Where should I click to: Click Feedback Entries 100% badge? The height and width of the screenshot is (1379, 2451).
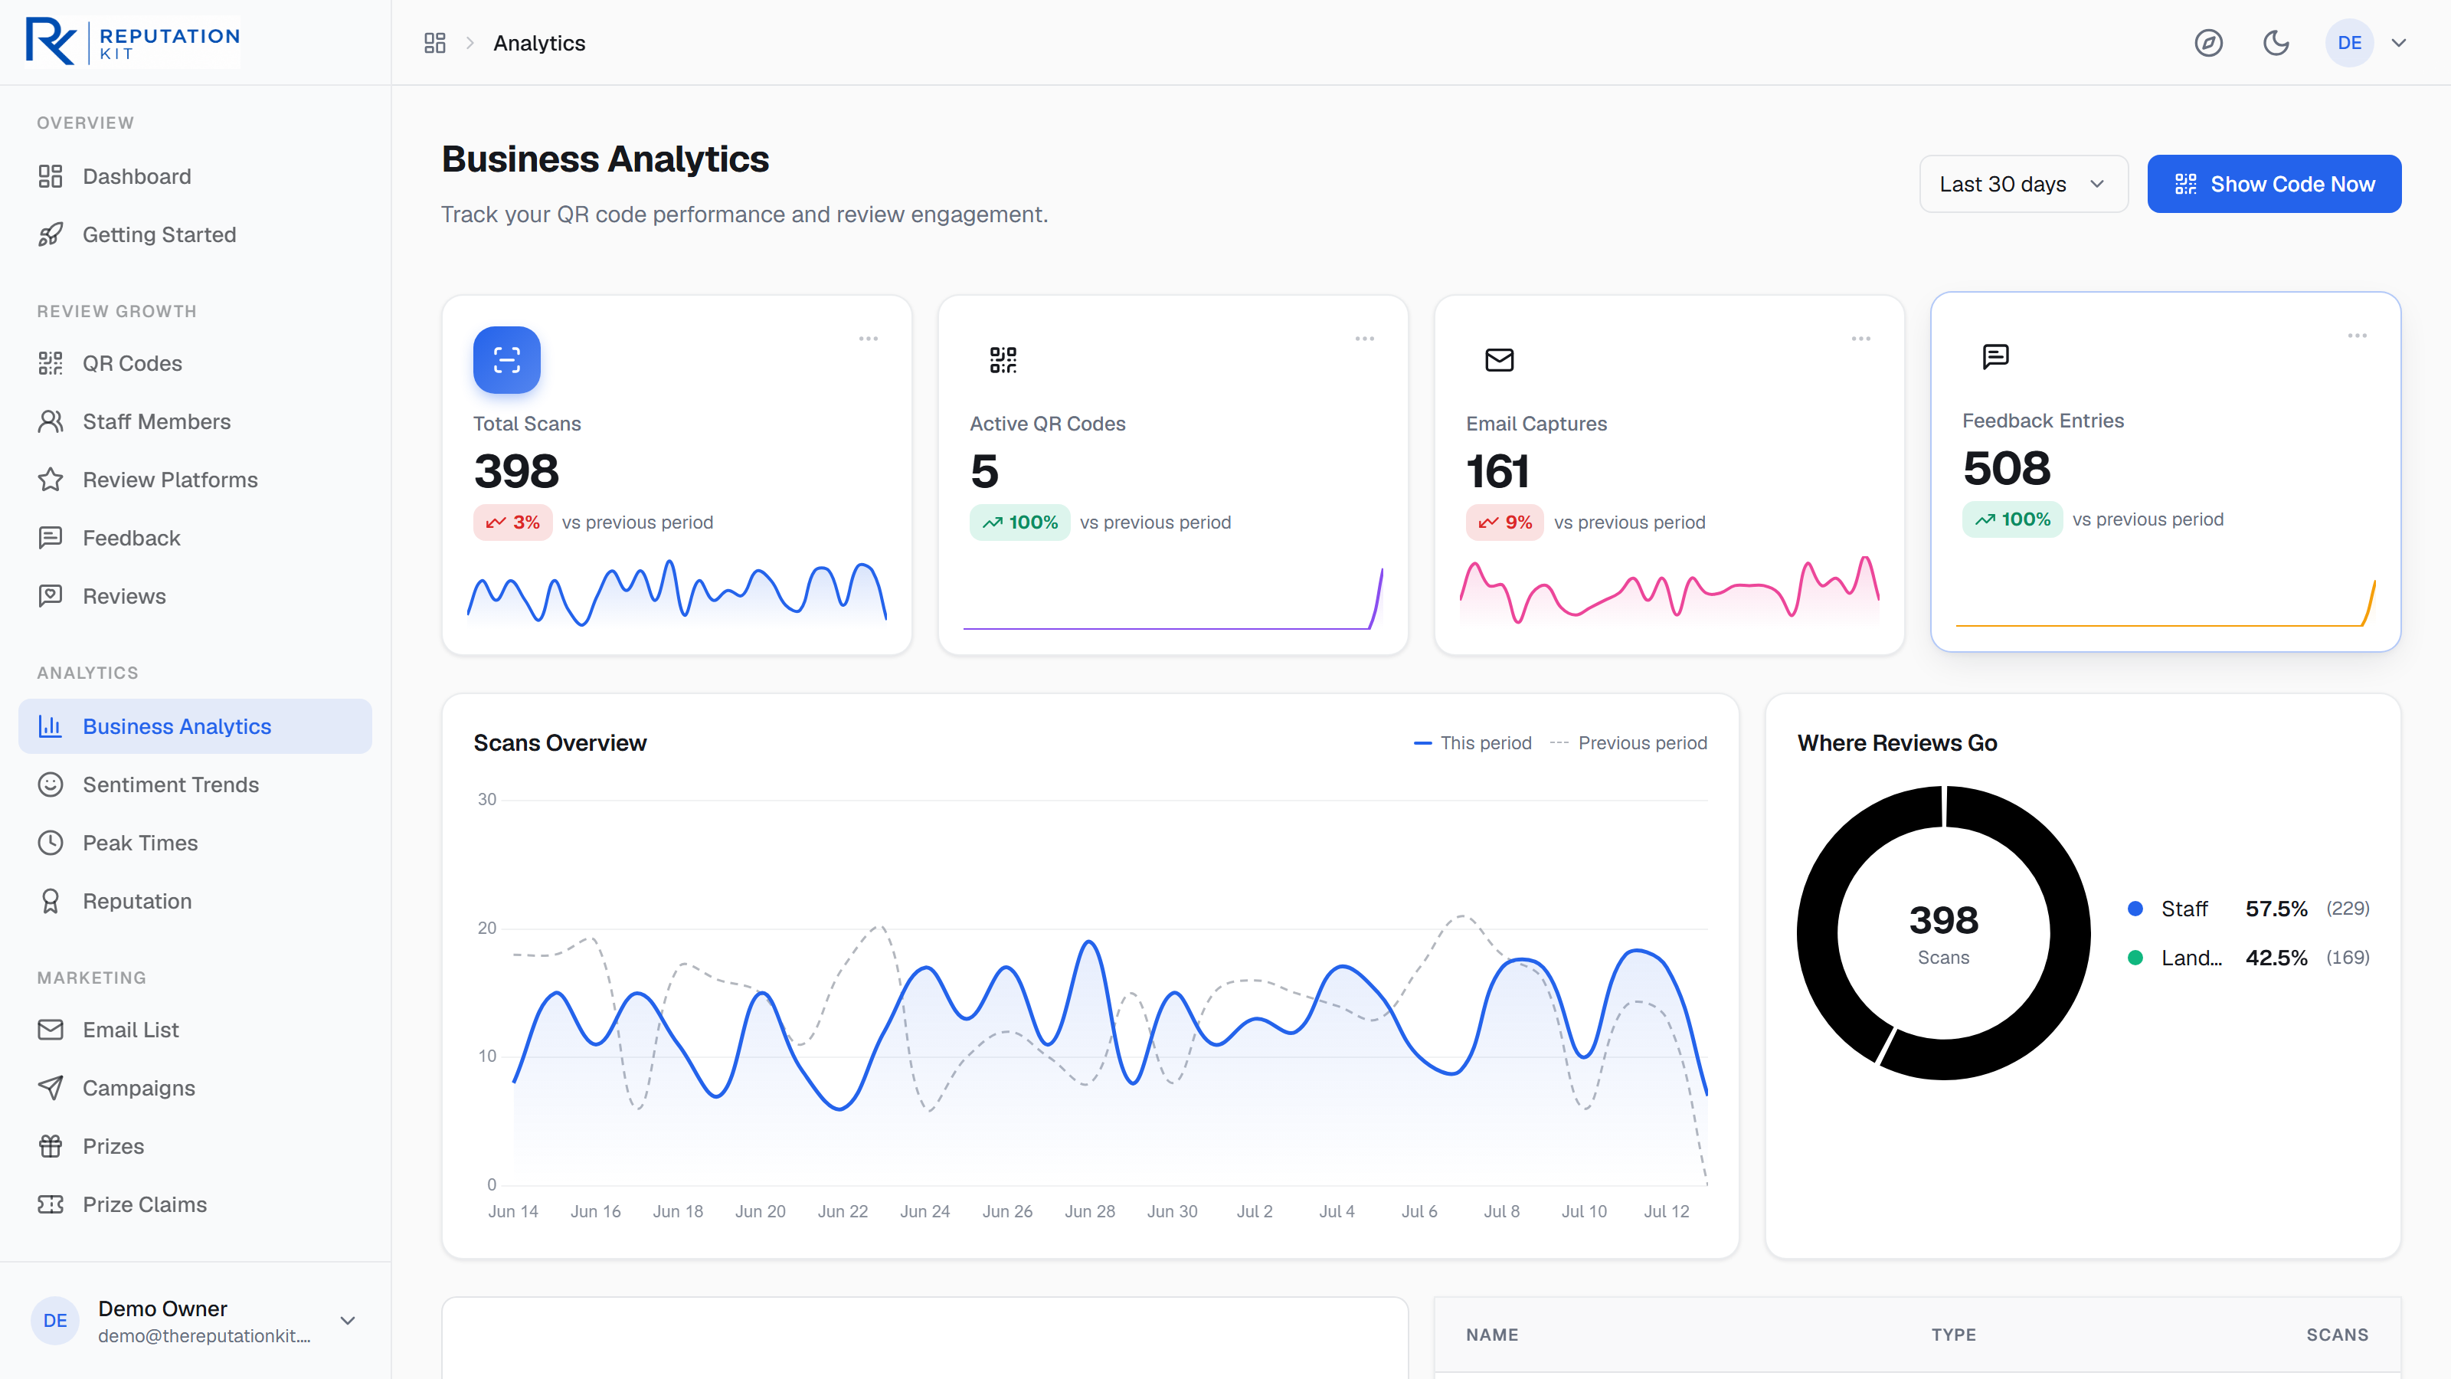tap(2012, 519)
